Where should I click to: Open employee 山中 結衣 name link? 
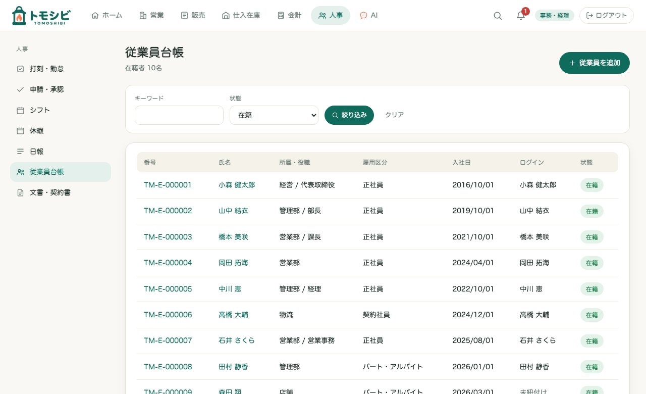point(233,211)
